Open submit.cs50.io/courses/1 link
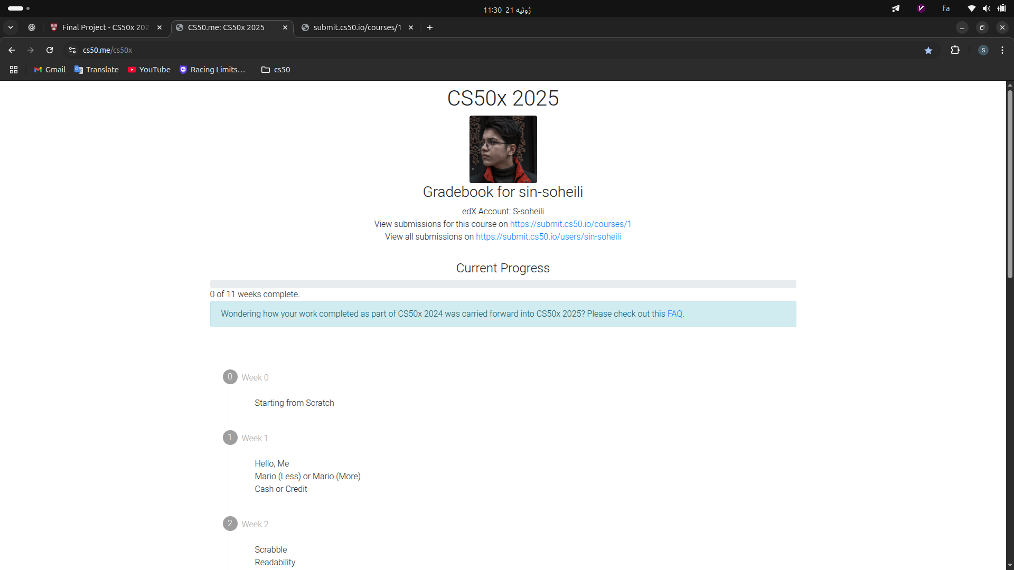Image resolution: width=1014 pixels, height=570 pixels. [x=570, y=224]
